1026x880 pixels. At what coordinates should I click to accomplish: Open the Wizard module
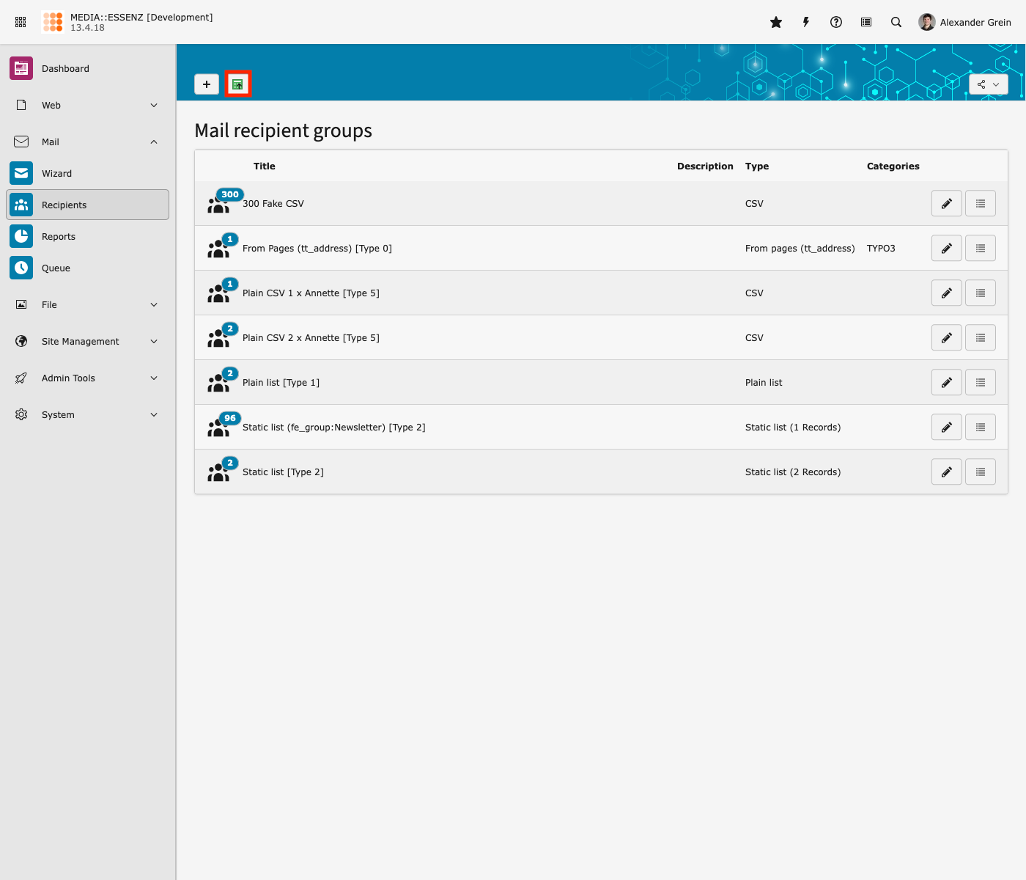tap(56, 174)
